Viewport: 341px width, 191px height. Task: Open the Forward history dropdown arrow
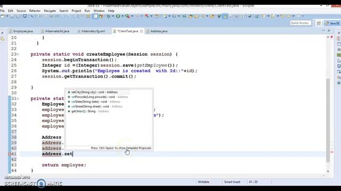click(x=303, y=16)
